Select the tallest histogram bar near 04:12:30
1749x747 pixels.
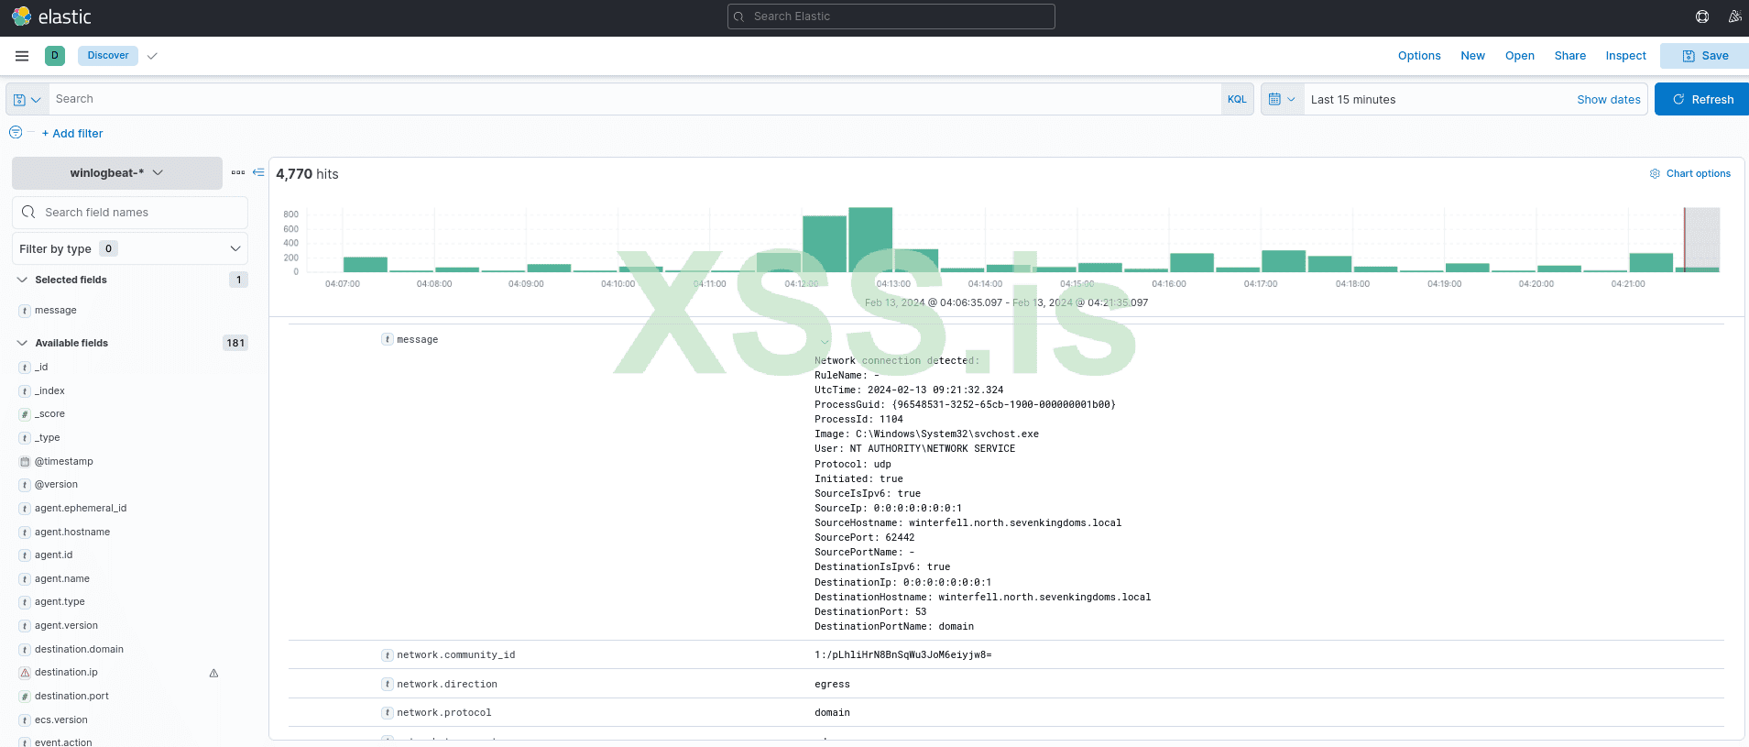point(870,240)
